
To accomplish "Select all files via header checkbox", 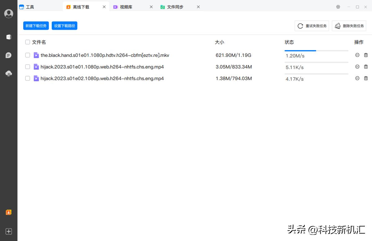I will click(x=27, y=42).
